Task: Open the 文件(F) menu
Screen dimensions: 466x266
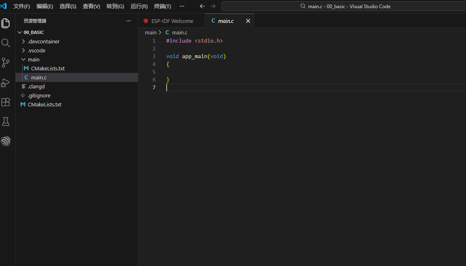Action: [x=22, y=6]
